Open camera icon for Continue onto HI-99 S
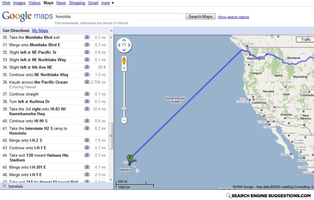 87,121
